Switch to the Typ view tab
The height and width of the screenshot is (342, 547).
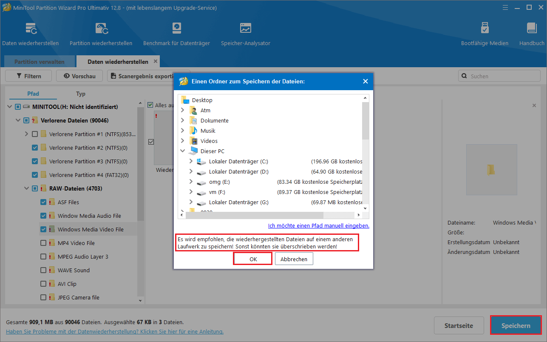(x=81, y=94)
